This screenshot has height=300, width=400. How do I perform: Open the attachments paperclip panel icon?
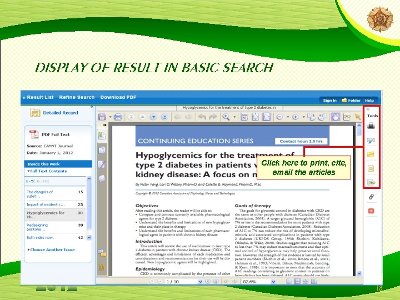point(102,267)
